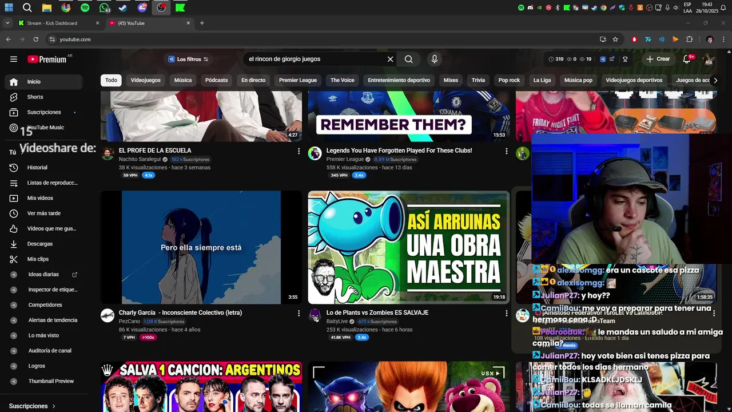The image size is (732, 412).
Task: Open the Chrome extensions puzzle icon
Action: pyautogui.click(x=689, y=39)
